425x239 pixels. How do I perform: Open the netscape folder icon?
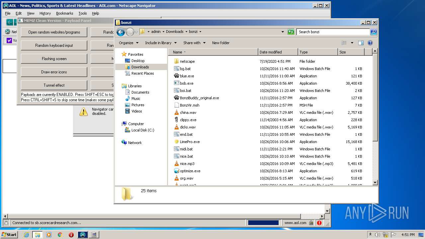[177, 61]
